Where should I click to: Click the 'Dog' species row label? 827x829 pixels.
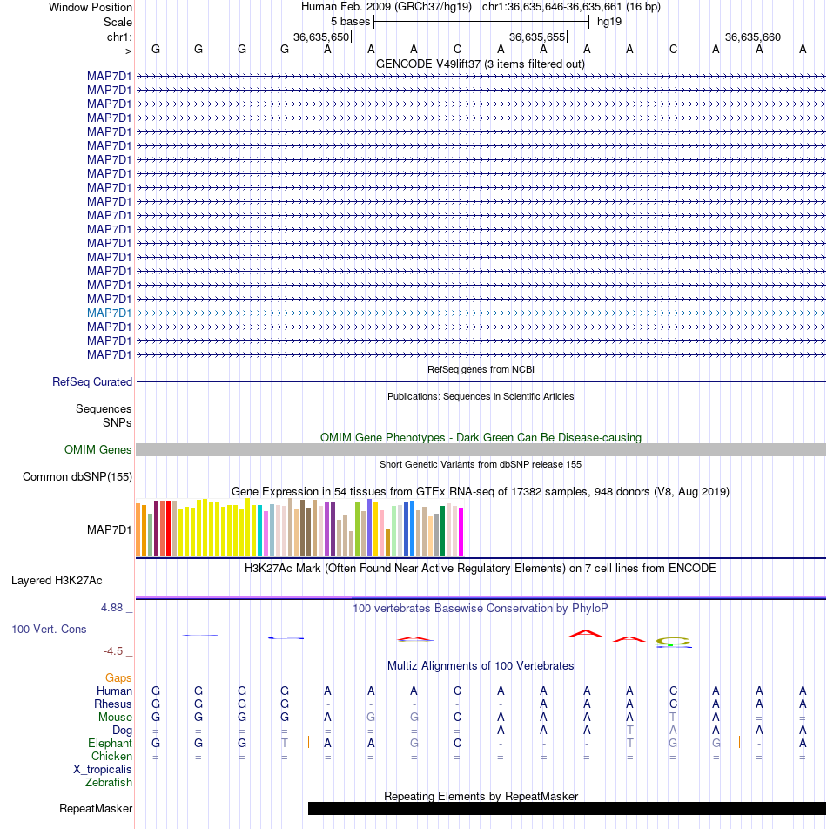[122, 730]
